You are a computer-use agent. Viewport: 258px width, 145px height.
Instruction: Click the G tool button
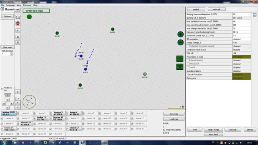coord(18,92)
